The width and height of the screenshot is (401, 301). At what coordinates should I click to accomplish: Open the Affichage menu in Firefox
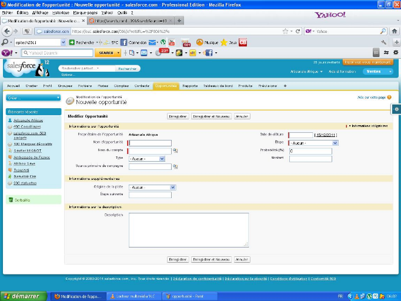40,12
